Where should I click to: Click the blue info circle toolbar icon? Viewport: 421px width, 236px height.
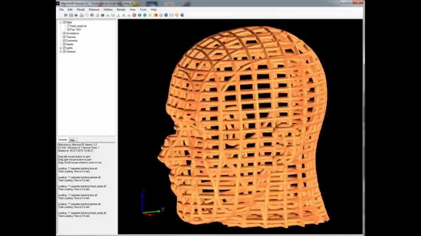[140, 15]
